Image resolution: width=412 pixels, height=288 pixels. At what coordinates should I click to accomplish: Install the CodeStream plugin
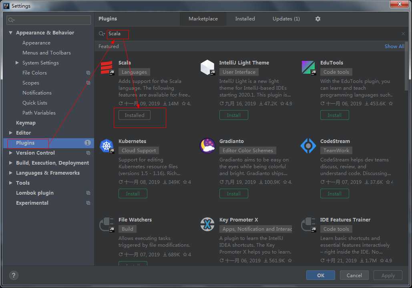point(334,193)
